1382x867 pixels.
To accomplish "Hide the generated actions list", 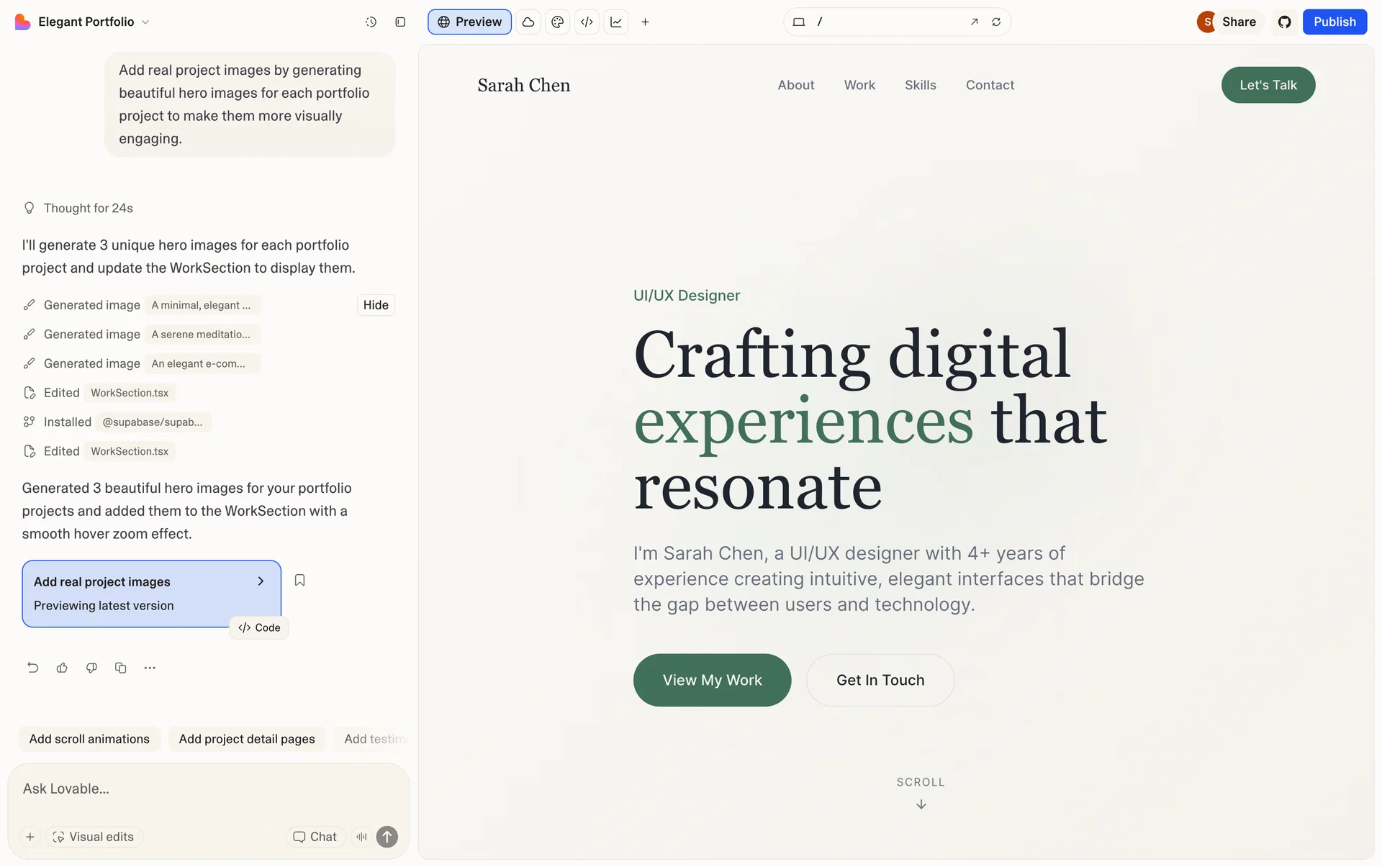I will coord(376,305).
